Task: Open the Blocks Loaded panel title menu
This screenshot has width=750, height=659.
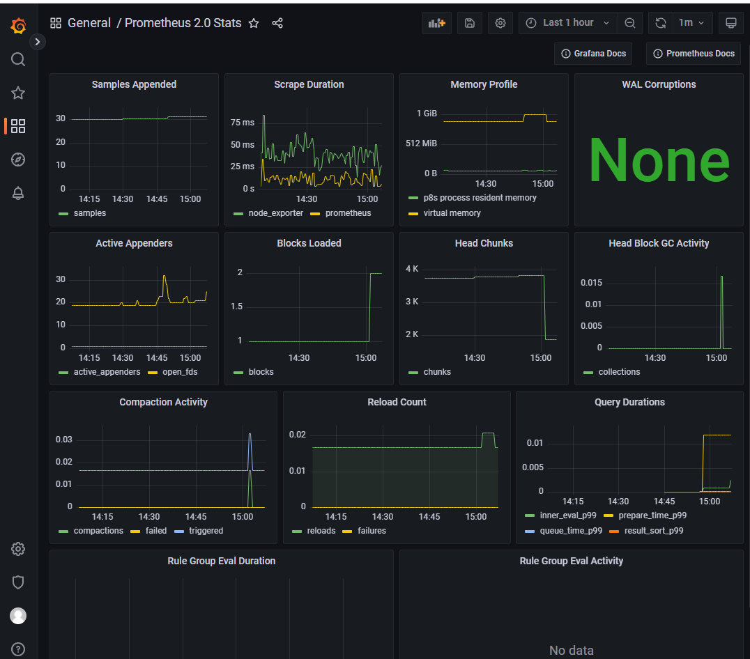Action: click(309, 243)
